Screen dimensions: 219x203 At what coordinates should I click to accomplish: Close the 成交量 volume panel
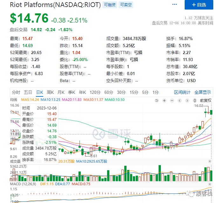(x=210, y=161)
